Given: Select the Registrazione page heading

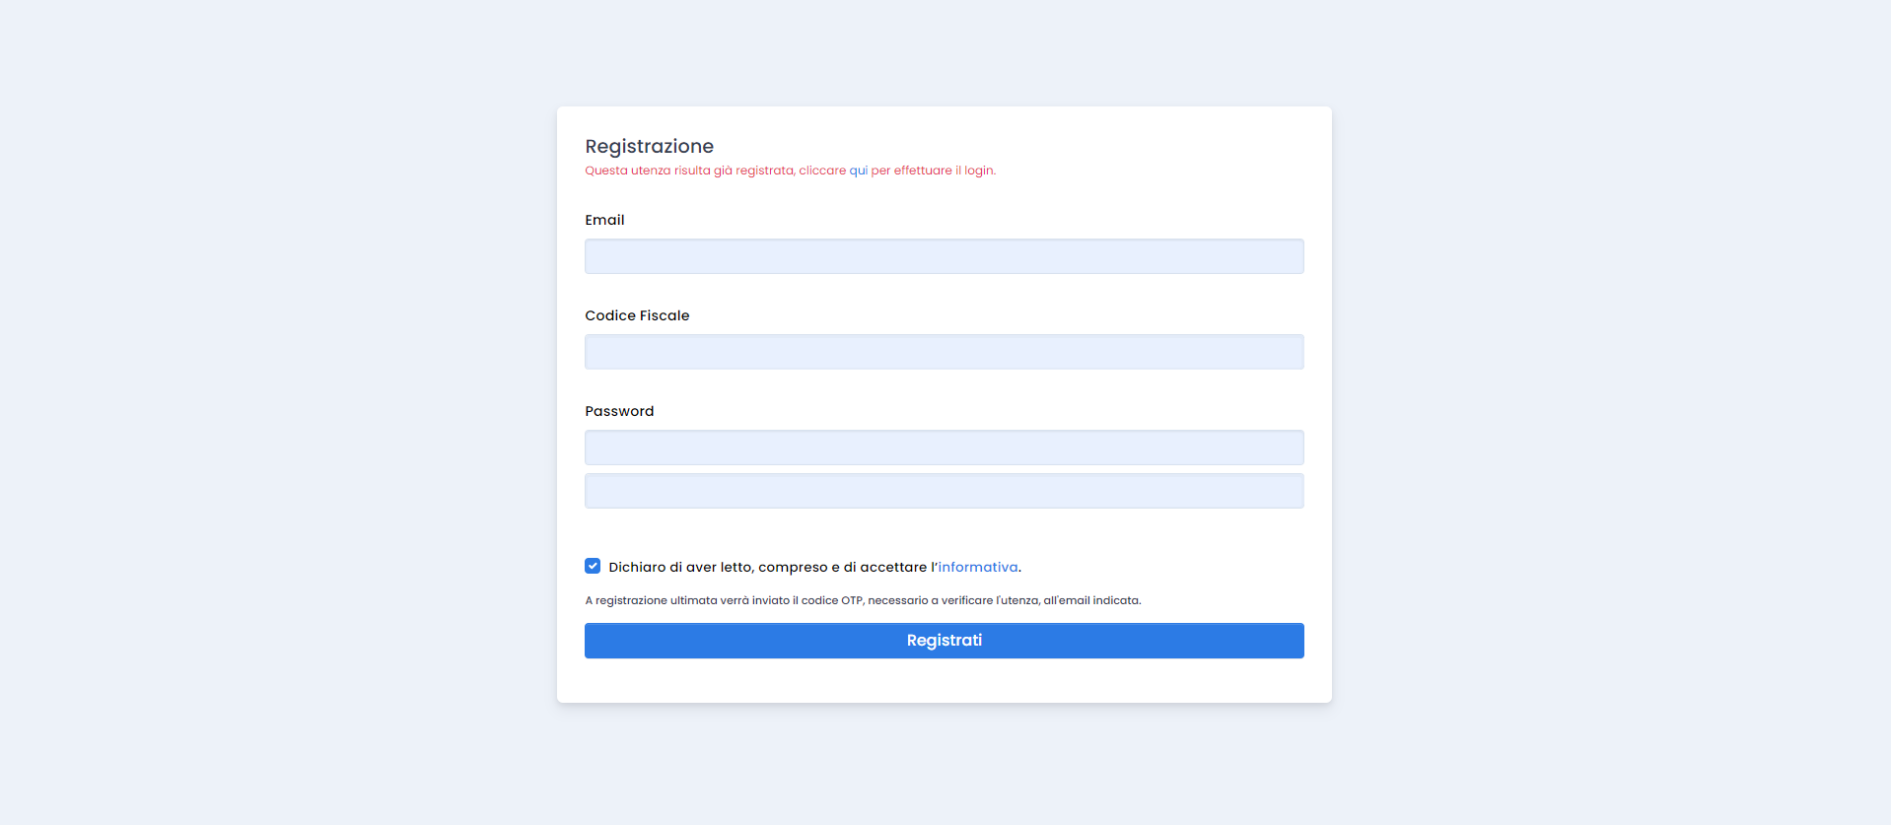Looking at the screenshot, I should [649, 146].
